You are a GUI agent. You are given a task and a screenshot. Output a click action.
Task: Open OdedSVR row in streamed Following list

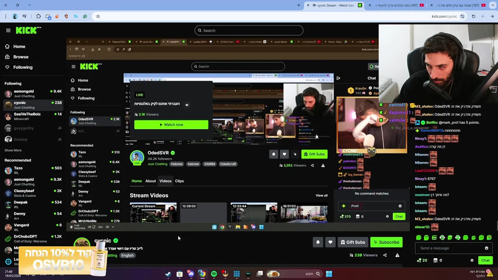(x=95, y=121)
